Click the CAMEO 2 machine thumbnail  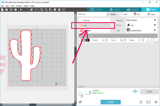click(85, 94)
